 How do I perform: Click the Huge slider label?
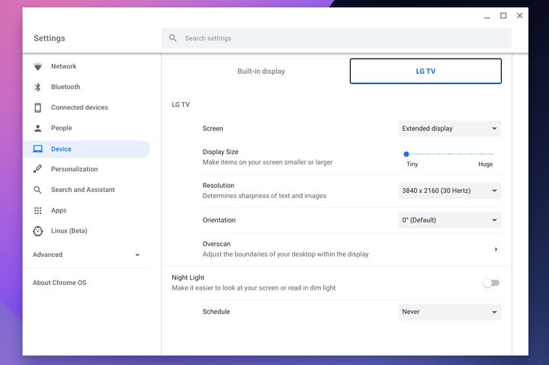point(485,164)
